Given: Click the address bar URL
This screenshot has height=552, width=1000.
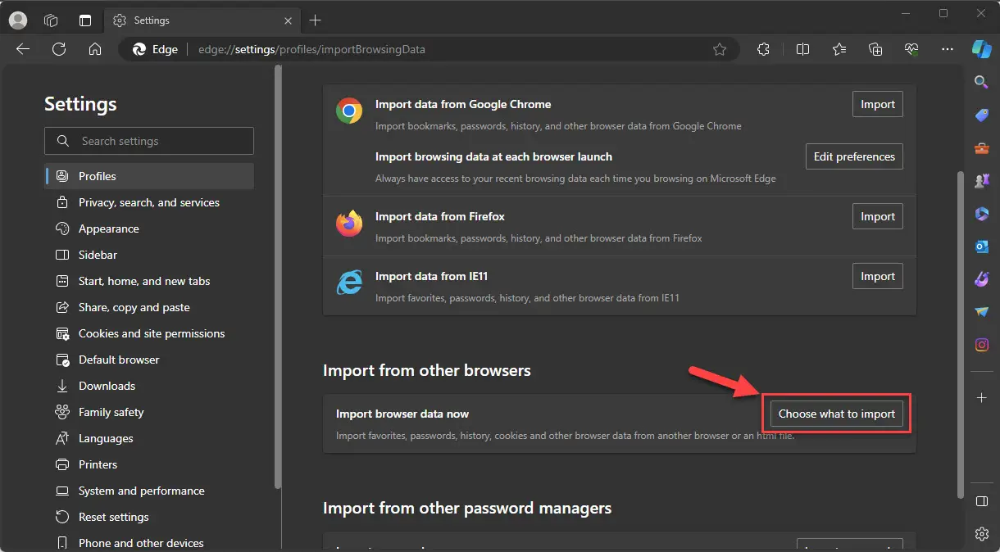Looking at the screenshot, I should [311, 49].
